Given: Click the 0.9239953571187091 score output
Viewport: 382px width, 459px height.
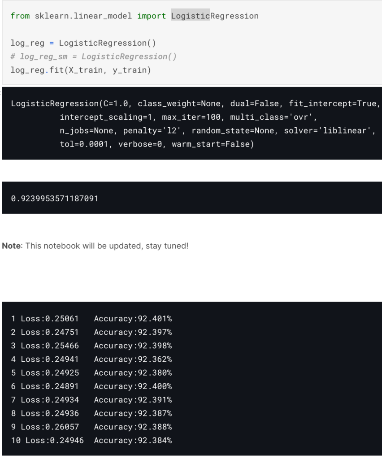Looking at the screenshot, I should [x=54, y=198].
